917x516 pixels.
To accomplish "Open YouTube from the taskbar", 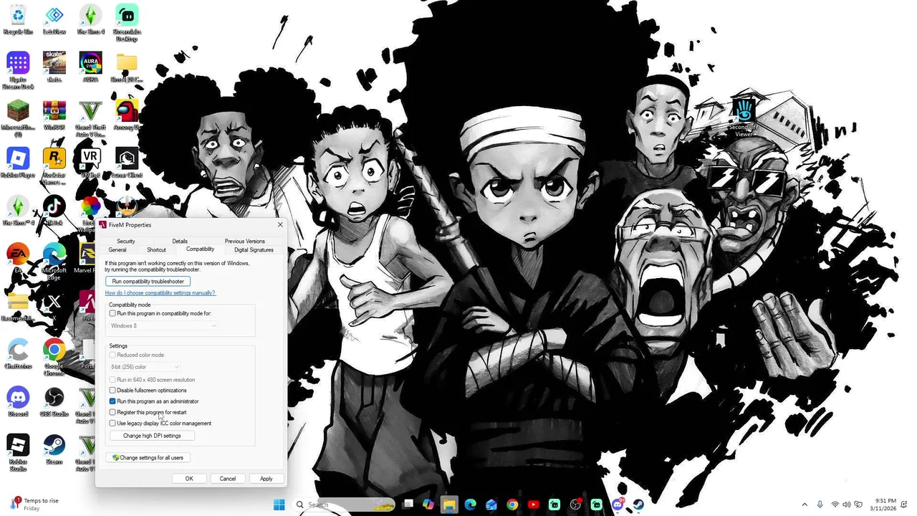I will (x=533, y=505).
